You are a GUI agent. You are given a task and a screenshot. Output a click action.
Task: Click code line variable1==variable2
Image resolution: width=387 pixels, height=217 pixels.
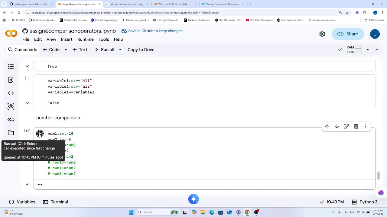71,92
